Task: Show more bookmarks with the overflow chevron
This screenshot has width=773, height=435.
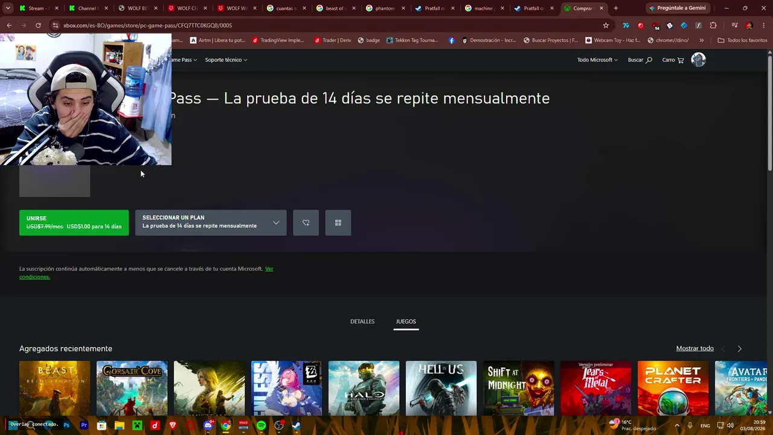Action: click(x=701, y=40)
